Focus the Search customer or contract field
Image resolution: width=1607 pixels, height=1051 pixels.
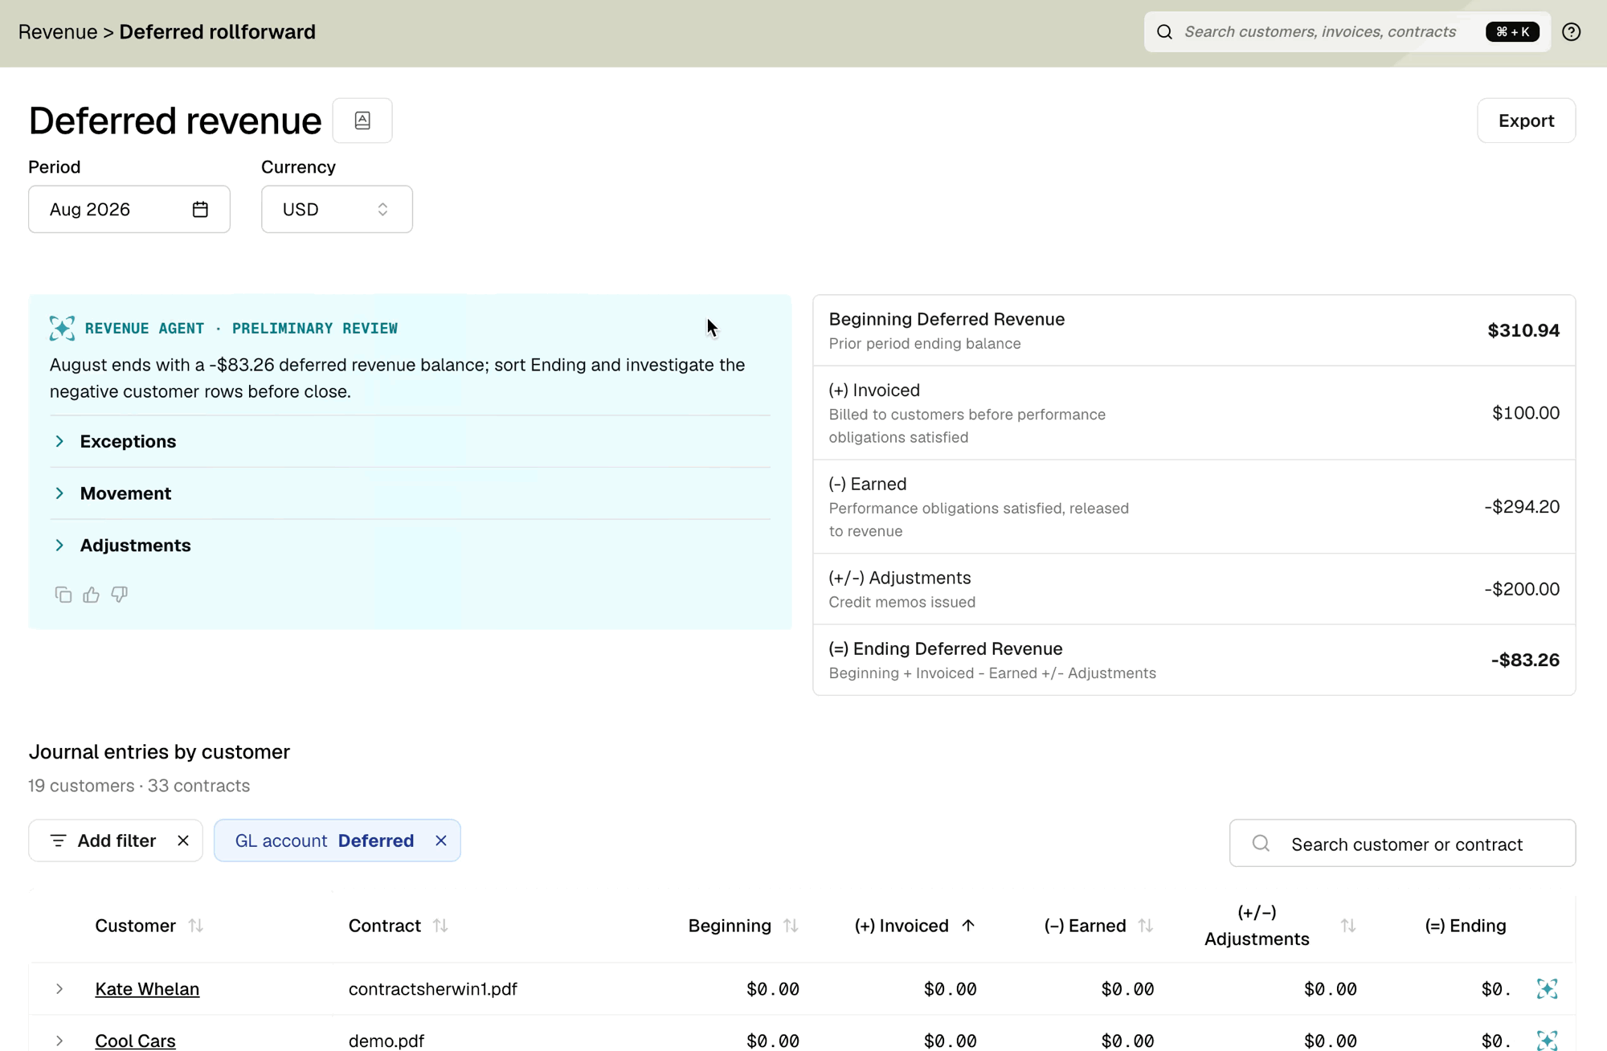pyautogui.click(x=1402, y=844)
